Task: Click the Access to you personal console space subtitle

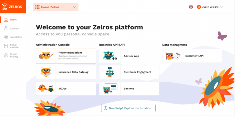Action: pyautogui.click(x=73, y=34)
